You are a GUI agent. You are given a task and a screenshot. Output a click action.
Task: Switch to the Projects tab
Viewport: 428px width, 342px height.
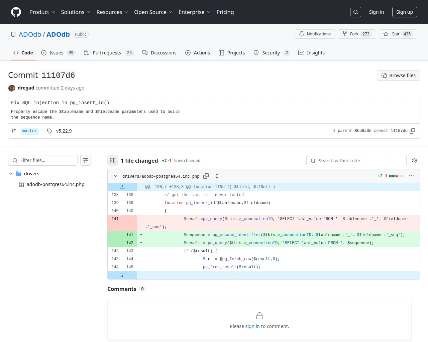(x=232, y=53)
